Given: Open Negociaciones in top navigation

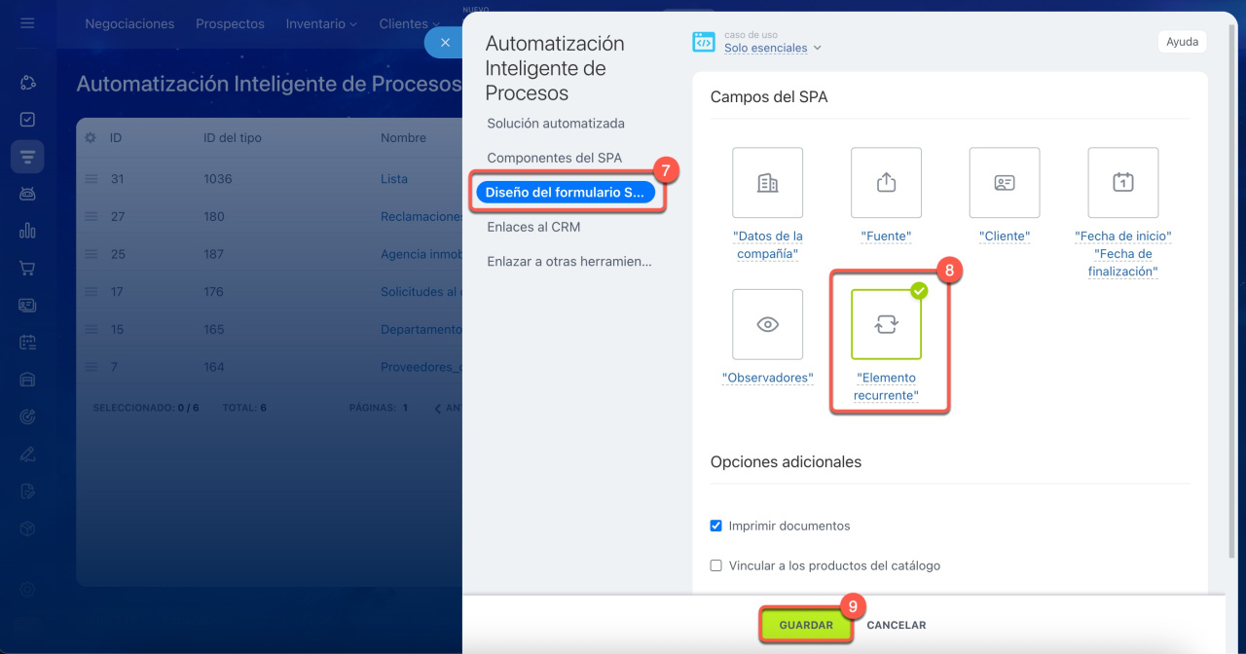Looking at the screenshot, I should click(x=129, y=23).
